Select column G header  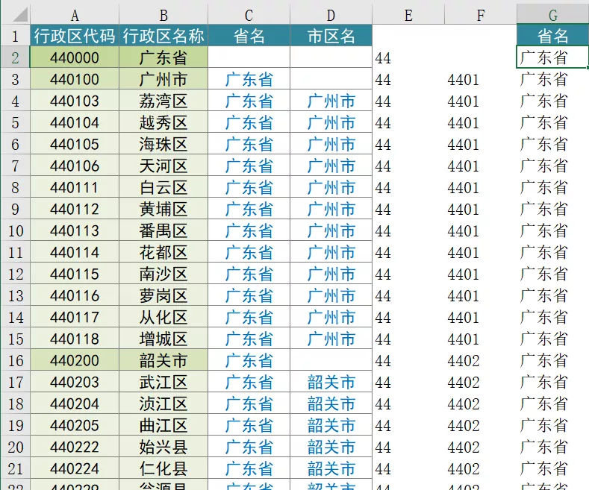coord(553,15)
